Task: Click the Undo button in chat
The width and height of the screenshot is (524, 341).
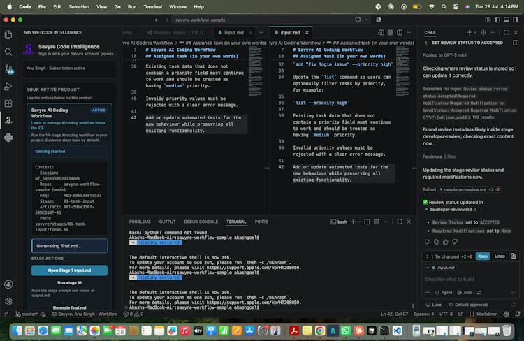Action: click(500, 256)
